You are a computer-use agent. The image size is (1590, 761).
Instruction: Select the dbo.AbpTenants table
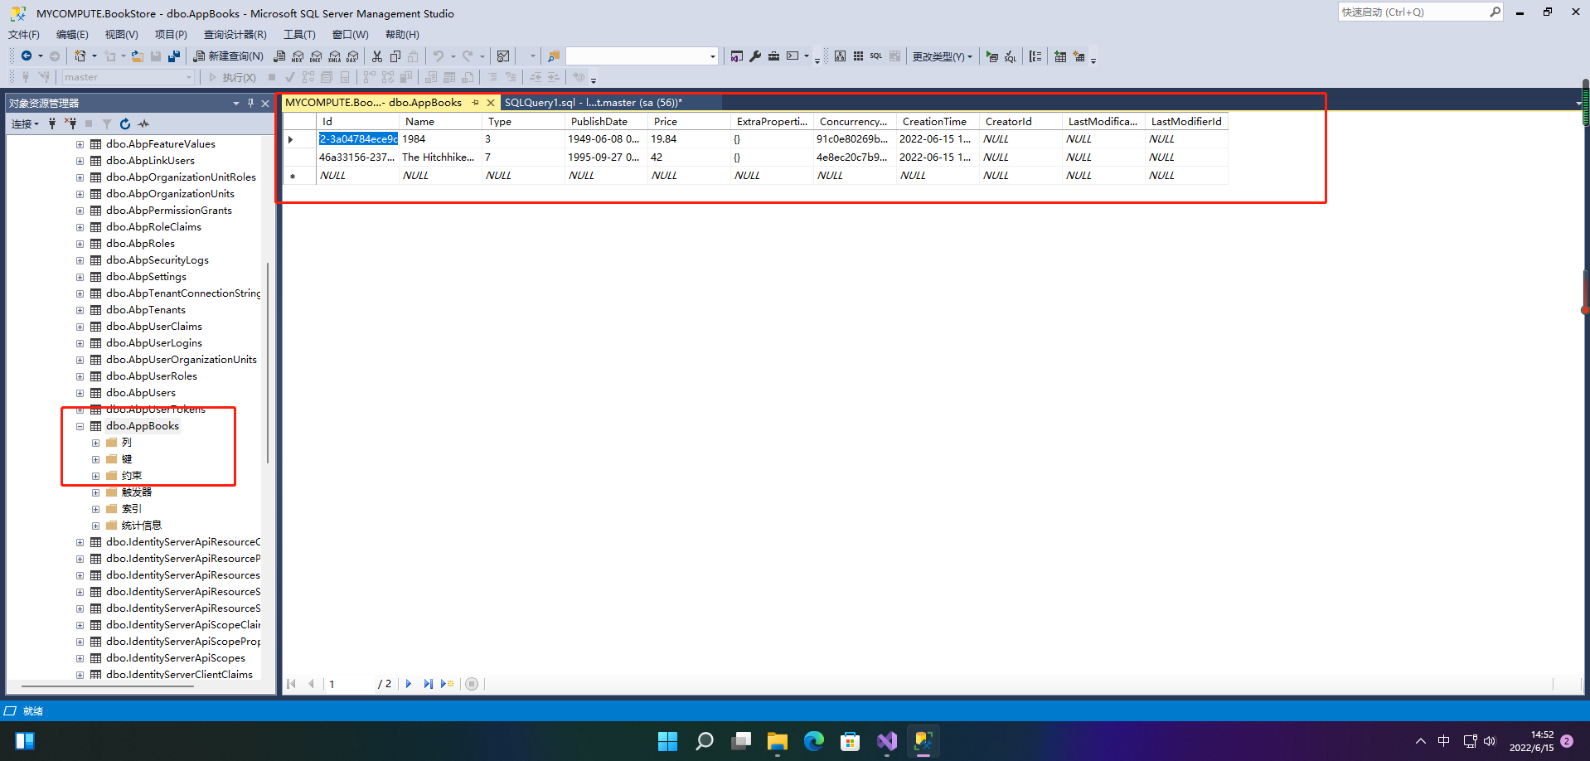point(146,310)
